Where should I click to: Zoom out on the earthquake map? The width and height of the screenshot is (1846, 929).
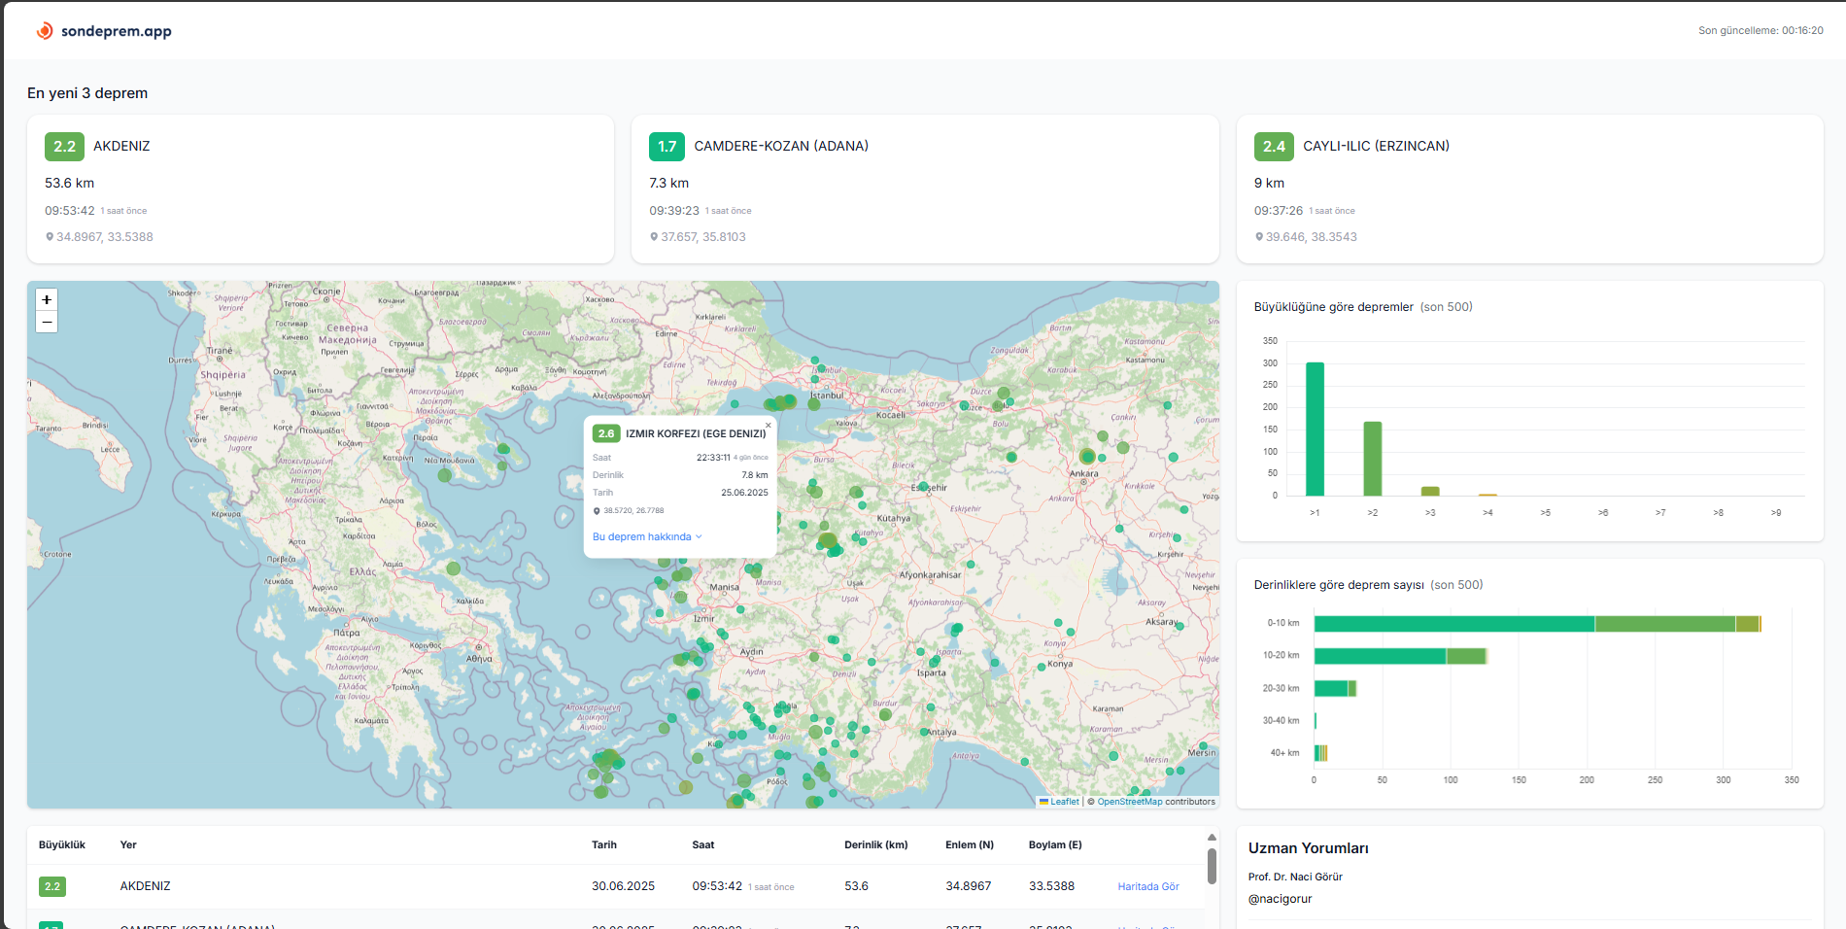coord(47,322)
